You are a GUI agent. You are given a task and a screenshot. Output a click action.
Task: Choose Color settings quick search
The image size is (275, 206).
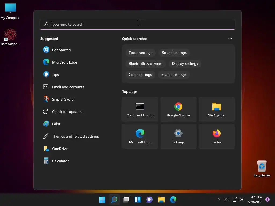pyautogui.click(x=140, y=75)
